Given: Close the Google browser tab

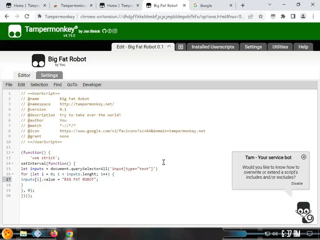Looking at the screenshot, I should [x=231, y=6].
